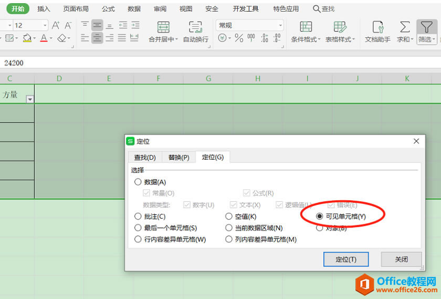Decrease decimal places
Viewport: 441px width, 299px height.
(277, 38)
